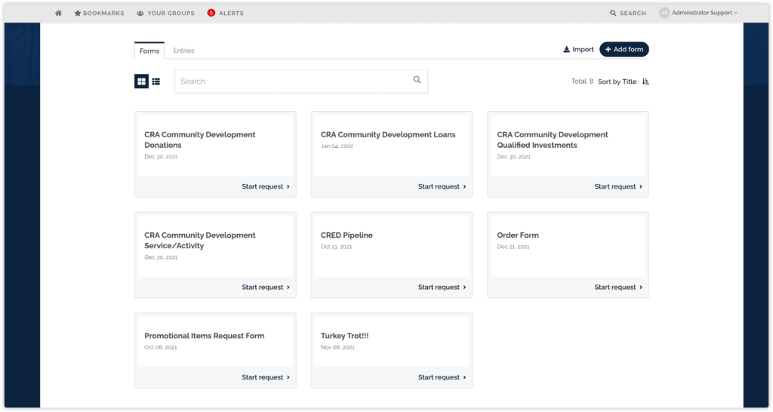Start request for CRA Community Development Loans
Screen dimensions: 773x412
442,187
